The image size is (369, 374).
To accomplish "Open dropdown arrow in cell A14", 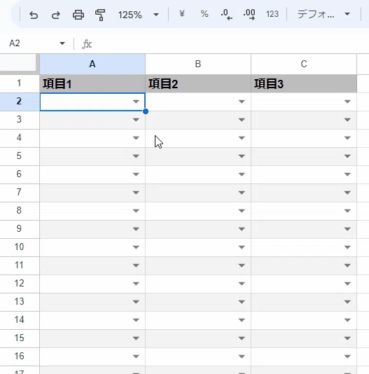I will pos(136,320).
